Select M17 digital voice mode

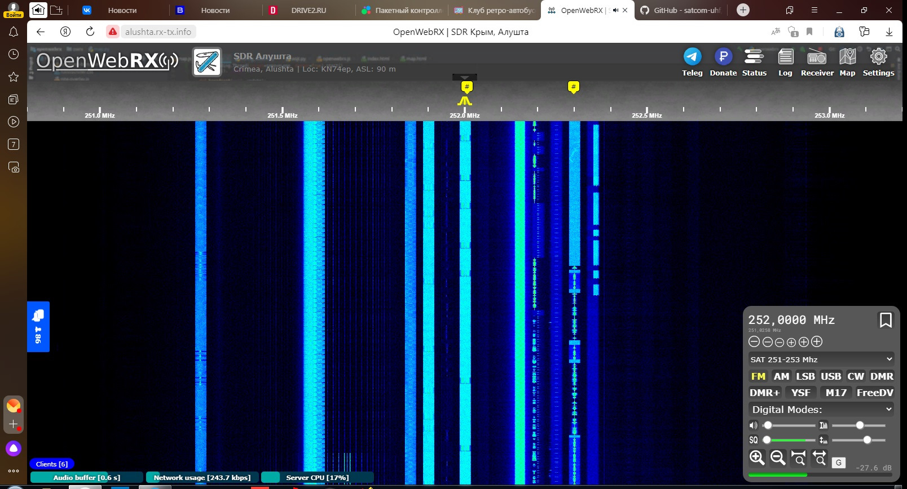(836, 393)
